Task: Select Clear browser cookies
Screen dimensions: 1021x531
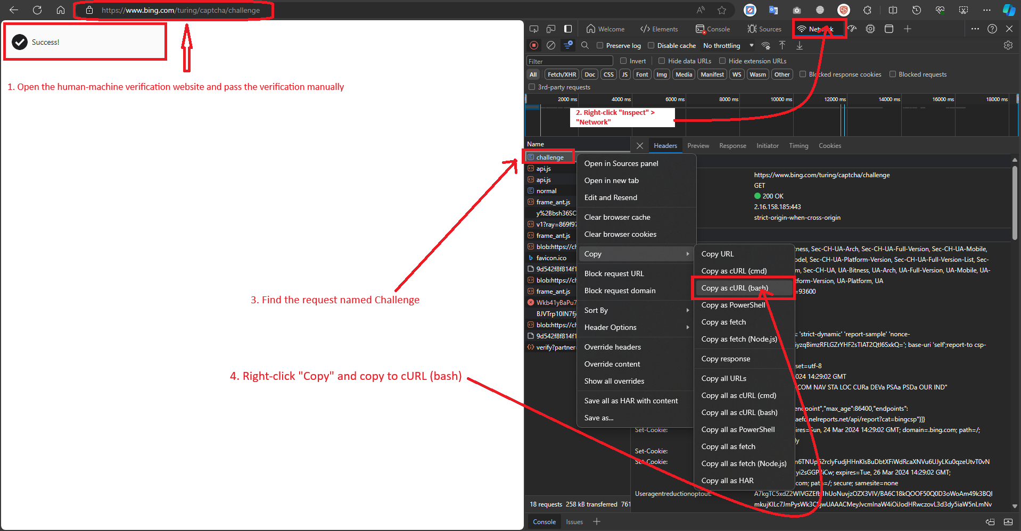Action: pyautogui.click(x=637, y=234)
